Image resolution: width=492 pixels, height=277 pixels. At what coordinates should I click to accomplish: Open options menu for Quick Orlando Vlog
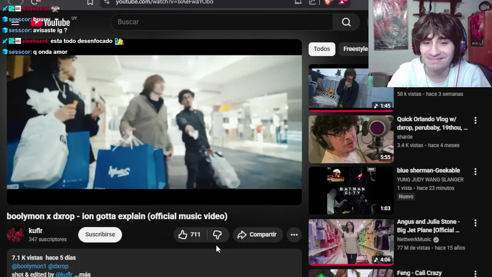click(x=475, y=120)
